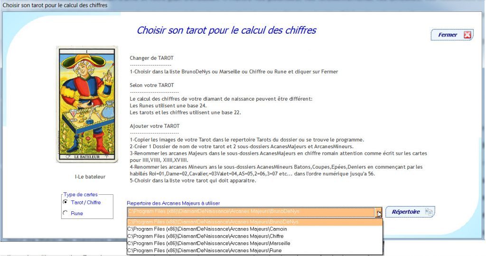The image size is (486, 256).
Task: Click the red X icon on Fermer
Action: coord(467,35)
